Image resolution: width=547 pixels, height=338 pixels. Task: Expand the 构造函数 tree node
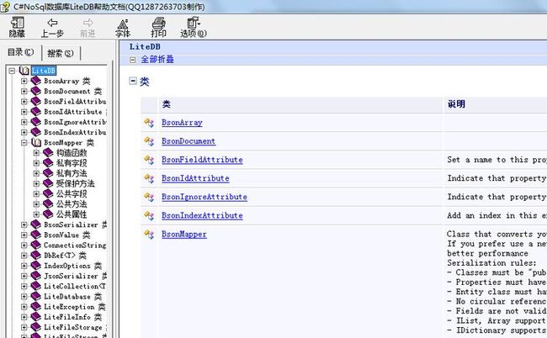tap(36, 153)
